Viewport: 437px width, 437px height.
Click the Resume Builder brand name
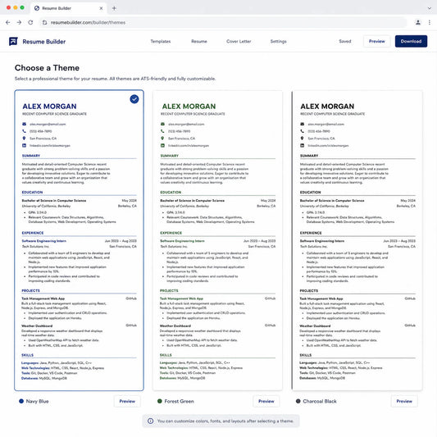click(44, 42)
